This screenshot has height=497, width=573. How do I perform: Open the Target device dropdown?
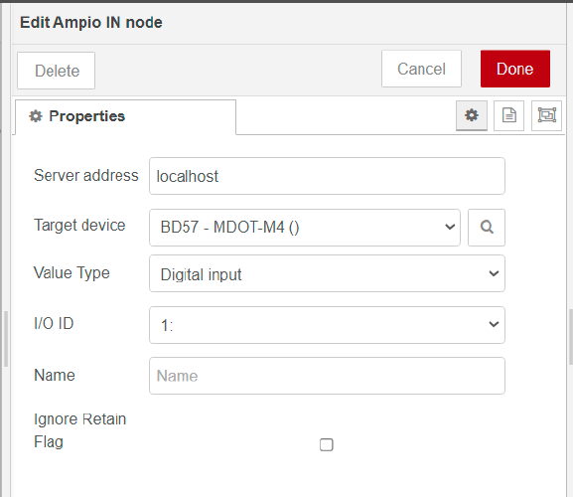coord(305,228)
